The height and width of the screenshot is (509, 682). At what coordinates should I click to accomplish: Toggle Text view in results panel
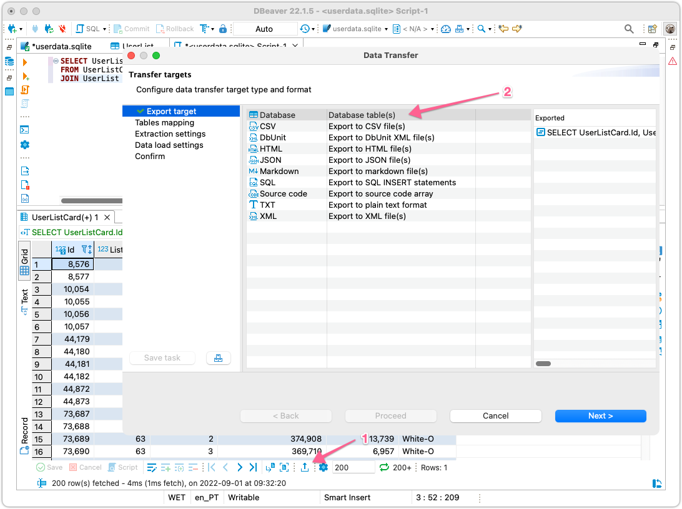tap(25, 302)
